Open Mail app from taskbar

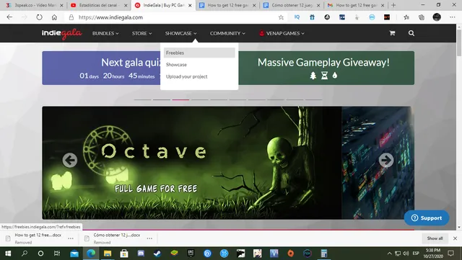tap(74, 254)
